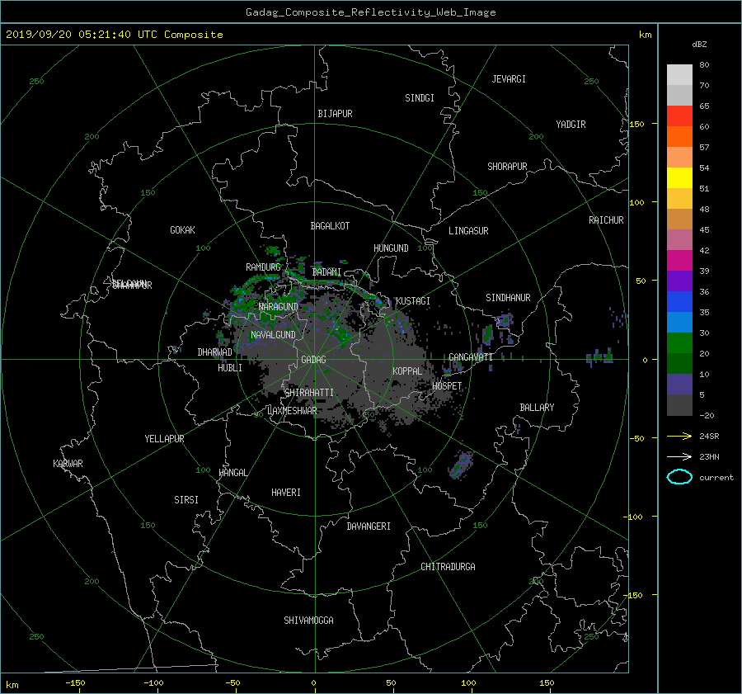
Task: Click the BIJAPUR city label
Action: tap(335, 114)
